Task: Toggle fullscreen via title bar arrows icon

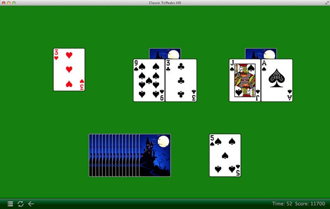Action: pyautogui.click(x=327, y=3)
